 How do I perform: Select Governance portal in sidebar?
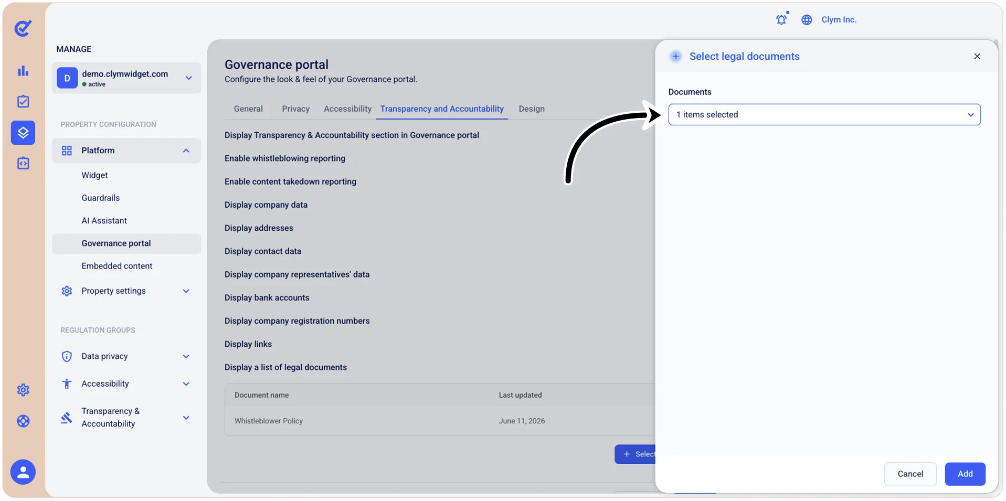coord(126,243)
